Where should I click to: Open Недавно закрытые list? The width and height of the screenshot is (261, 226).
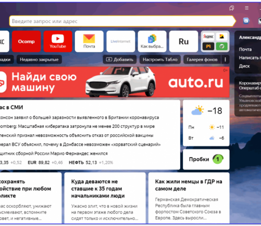pyautogui.click(x=39, y=60)
